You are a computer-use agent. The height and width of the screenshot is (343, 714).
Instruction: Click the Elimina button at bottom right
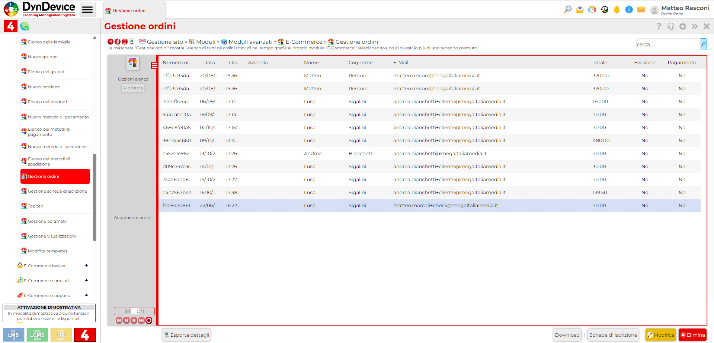pyautogui.click(x=692, y=334)
